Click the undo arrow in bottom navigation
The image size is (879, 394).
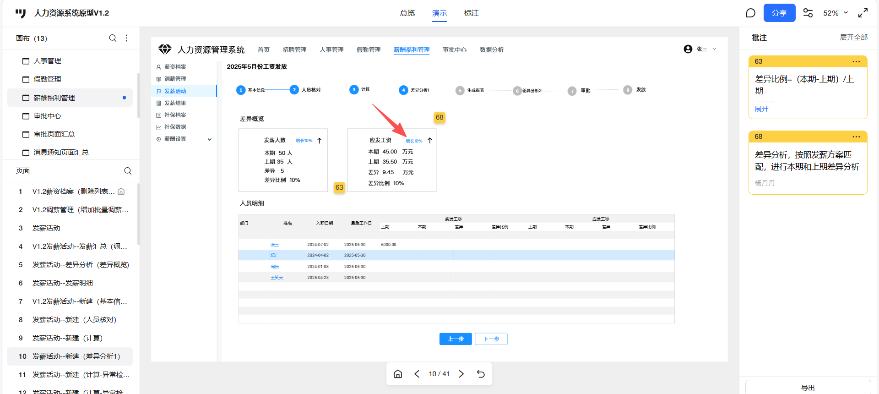481,374
